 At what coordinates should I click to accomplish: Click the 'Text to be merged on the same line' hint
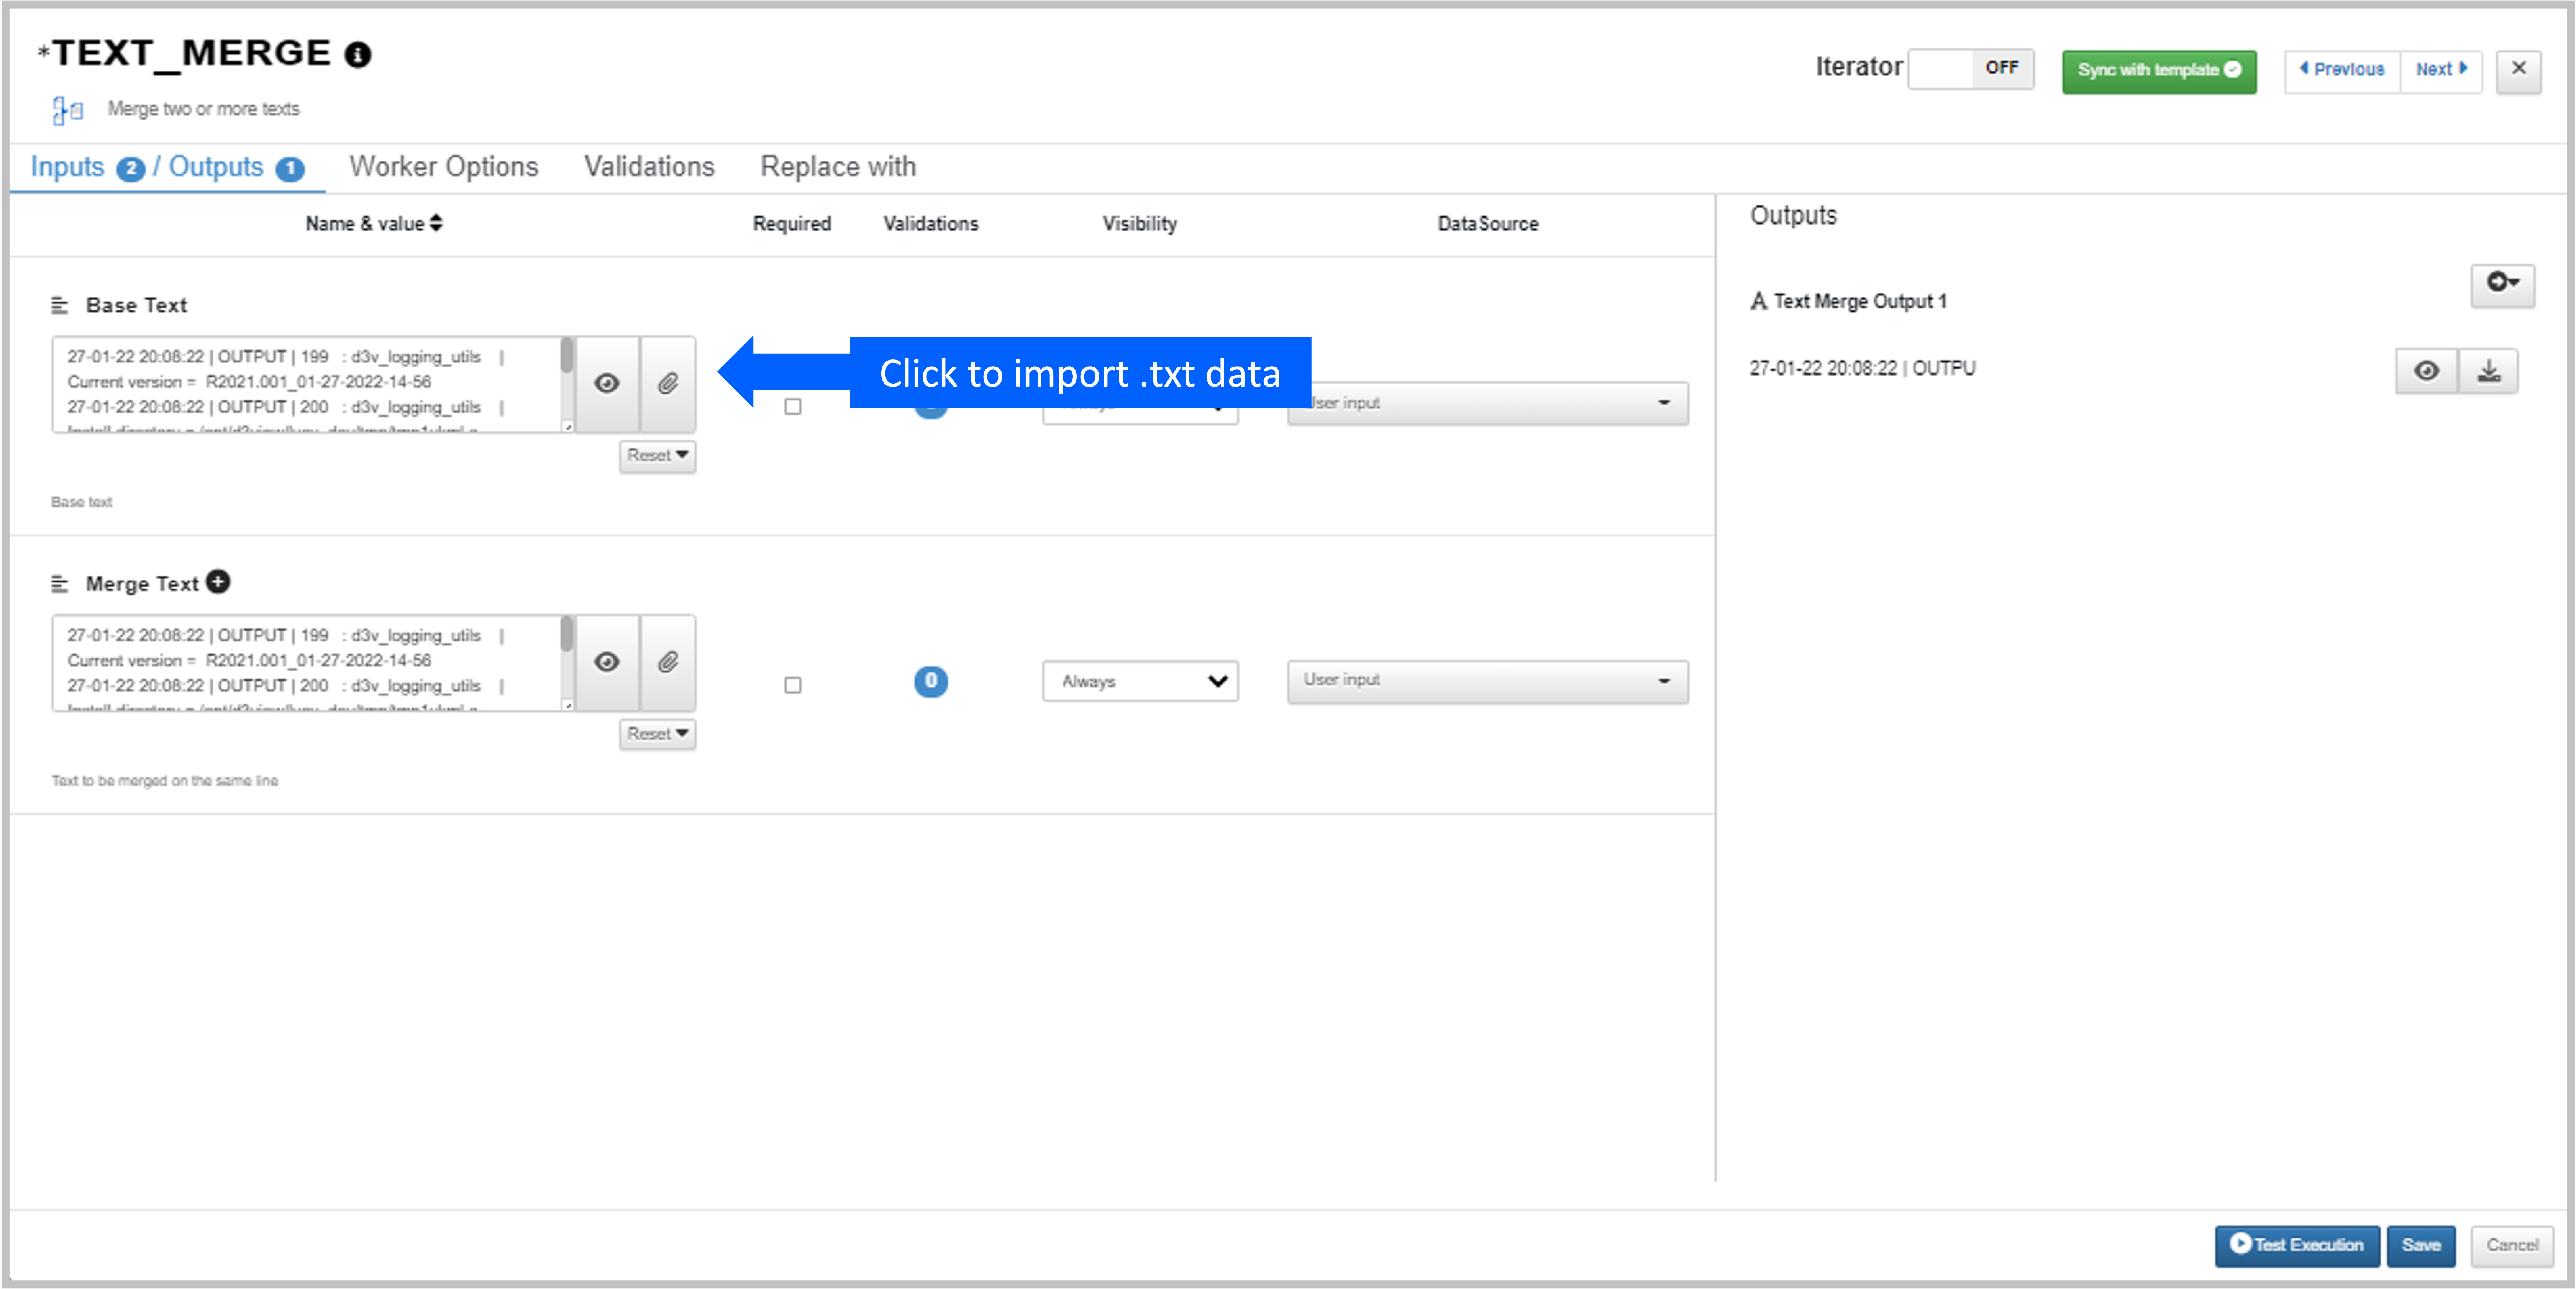165,781
